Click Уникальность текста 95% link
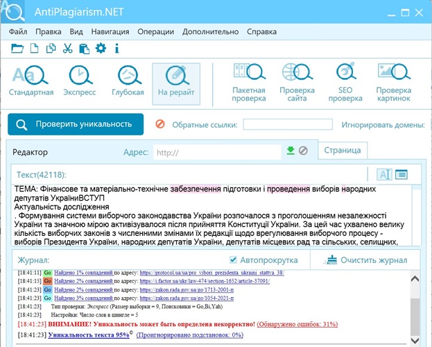This screenshot has width=432, height=347. [x=89, y=335]
